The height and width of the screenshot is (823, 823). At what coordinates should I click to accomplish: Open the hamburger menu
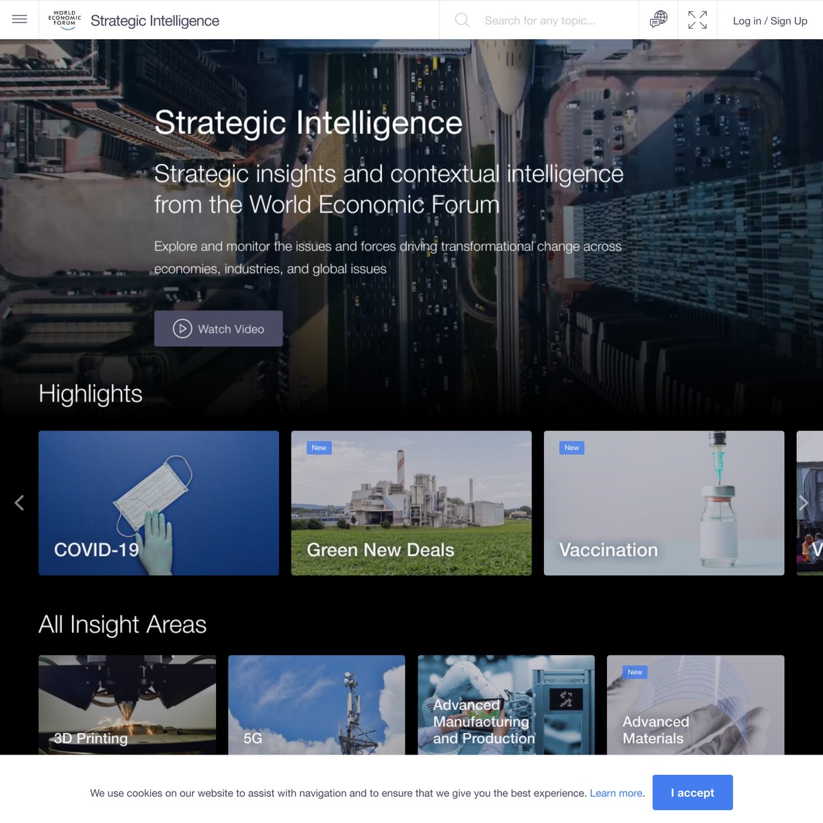point(19,20)
